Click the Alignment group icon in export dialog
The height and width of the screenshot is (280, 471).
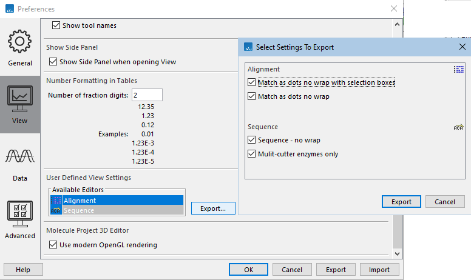point(459,70)
